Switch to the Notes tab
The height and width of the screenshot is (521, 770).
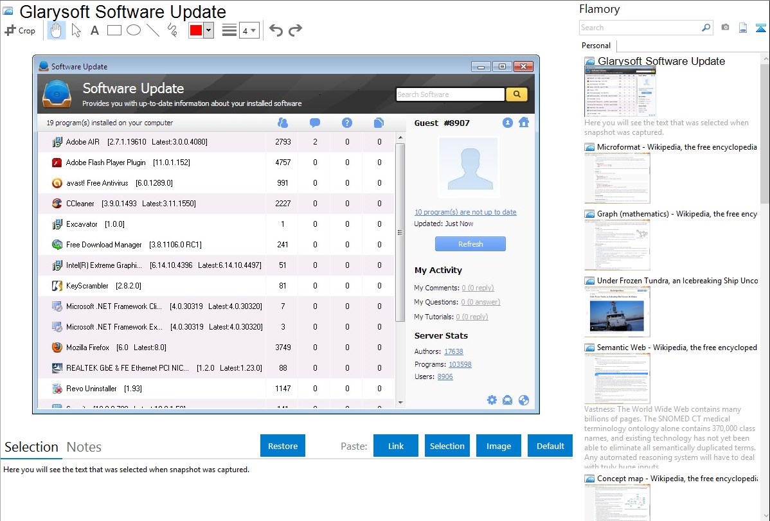point(84,447)
